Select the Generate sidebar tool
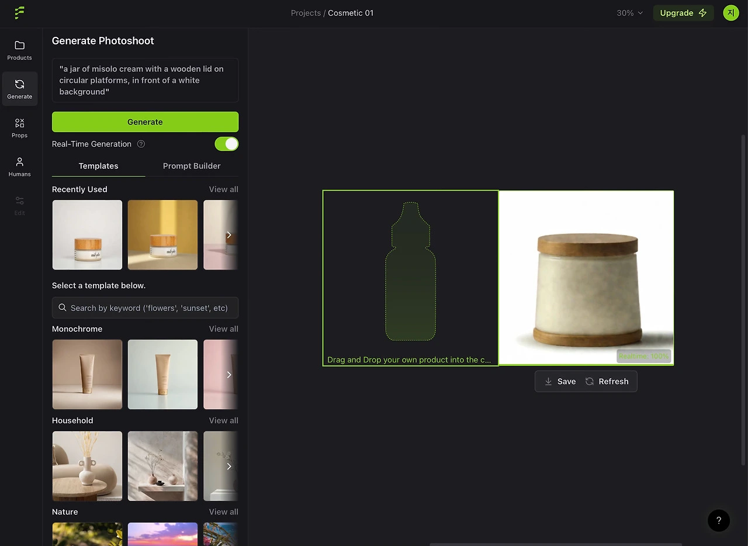This screenshot has width=748, height=546. point(20,89)
